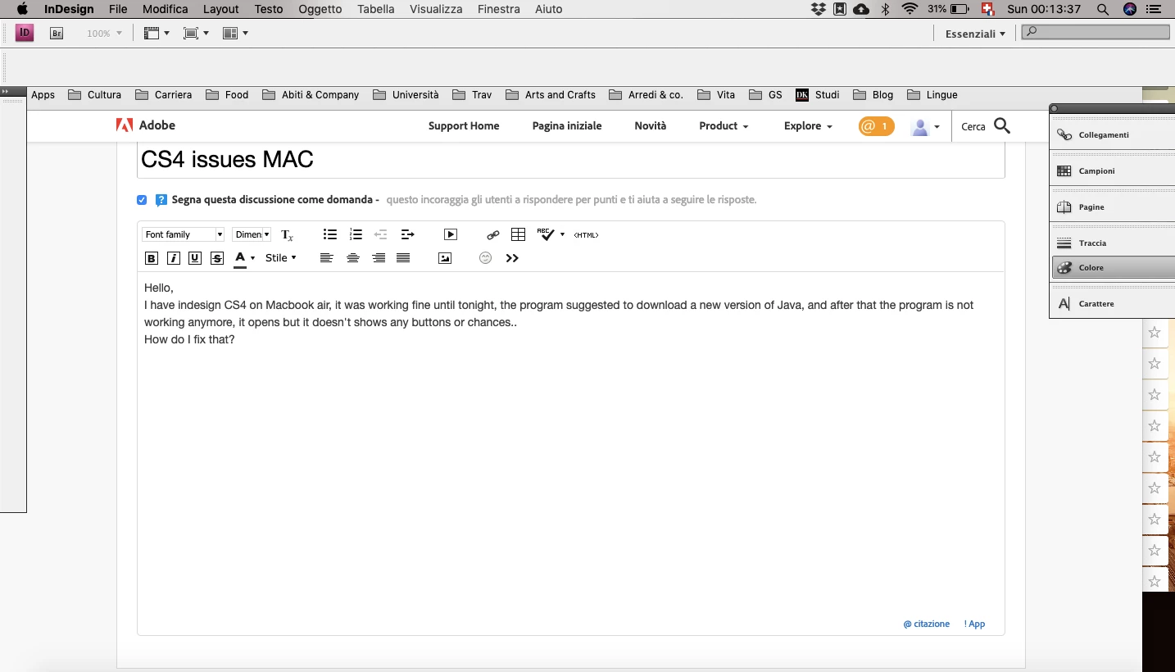This screenshot has height=672, width=1175.
Task: Click the outdent icon
Action: (x=381, y=234)
